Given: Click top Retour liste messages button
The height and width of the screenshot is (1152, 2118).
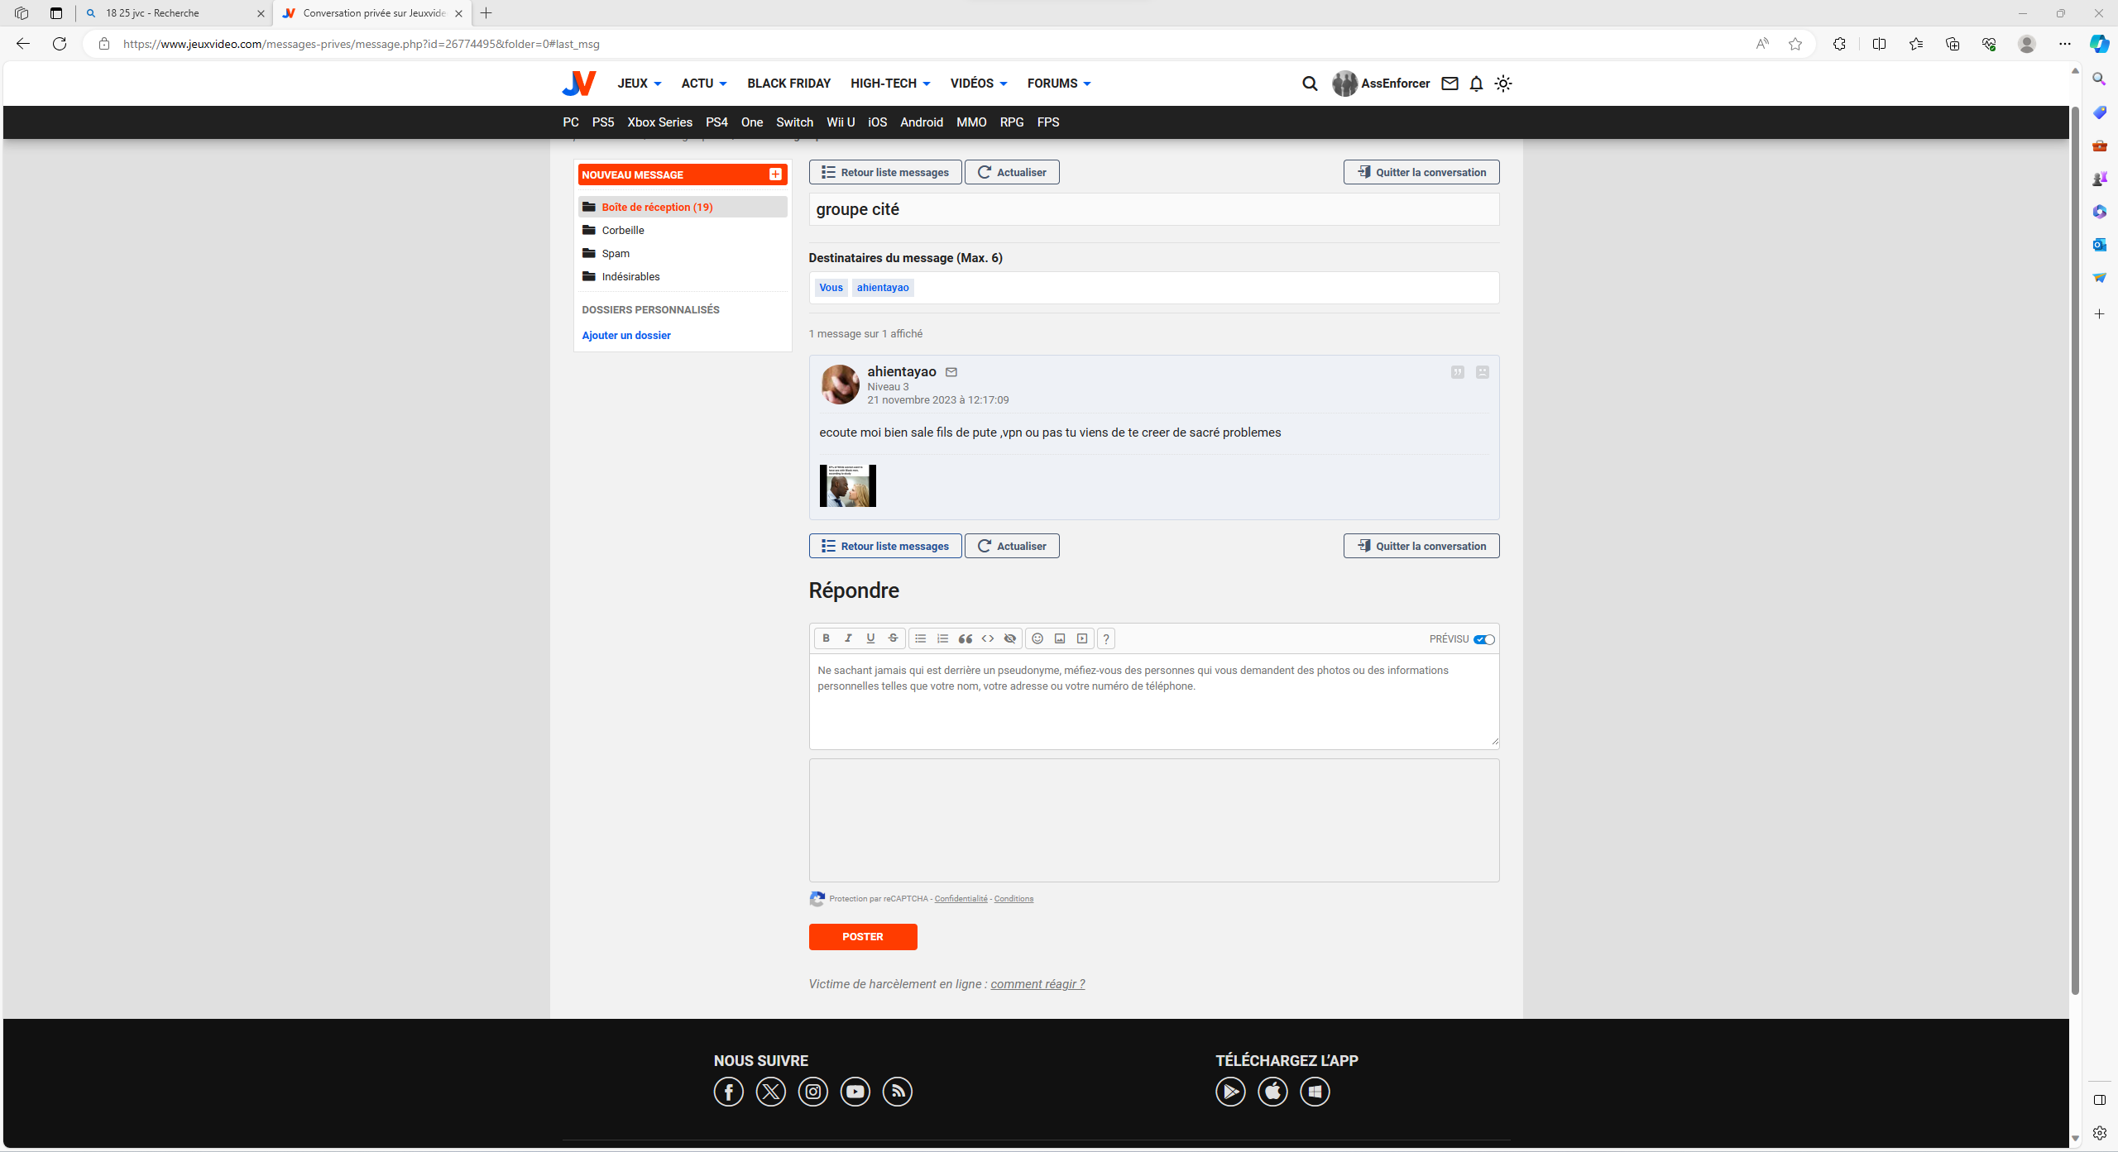Looking at the screenshot, I should pos(885,172).
